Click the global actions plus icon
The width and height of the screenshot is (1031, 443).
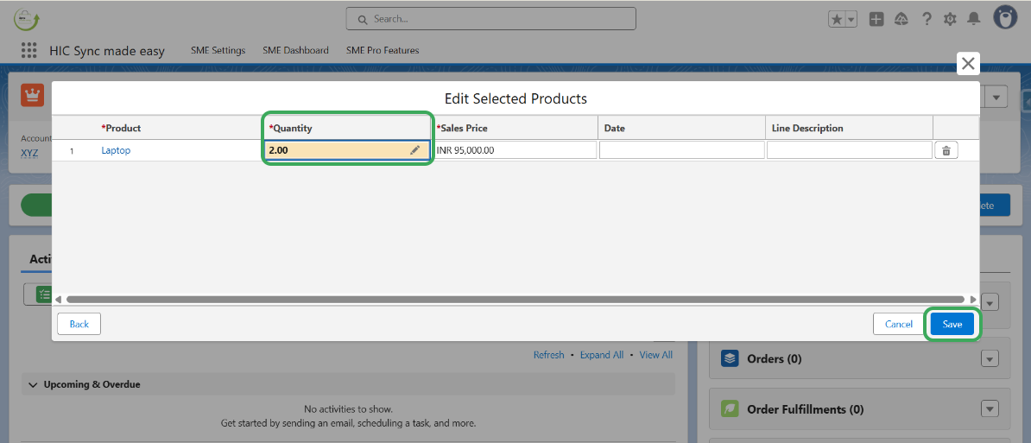click(x=876, y=19)
